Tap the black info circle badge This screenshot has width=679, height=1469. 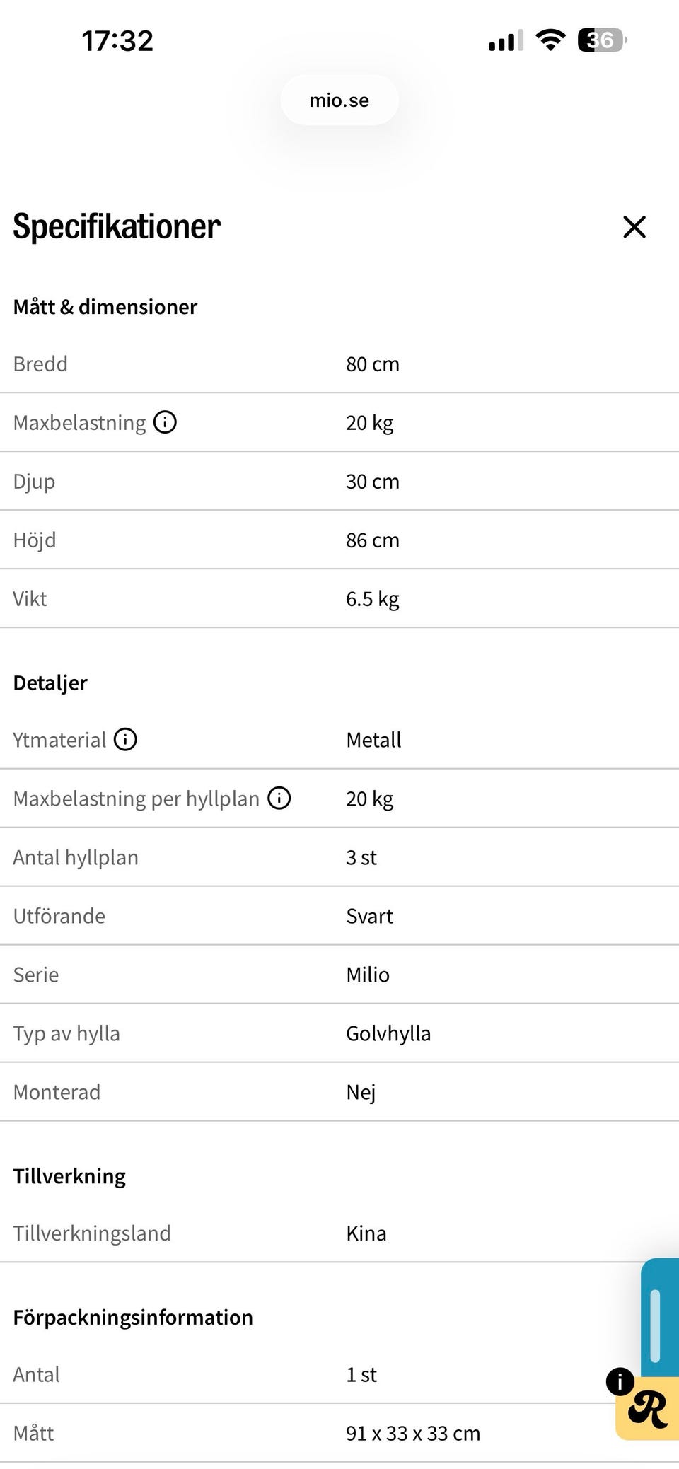point(620,1381)
